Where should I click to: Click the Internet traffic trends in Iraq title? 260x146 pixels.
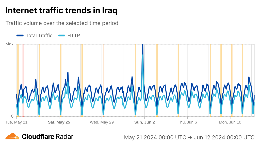click(61, 11)
